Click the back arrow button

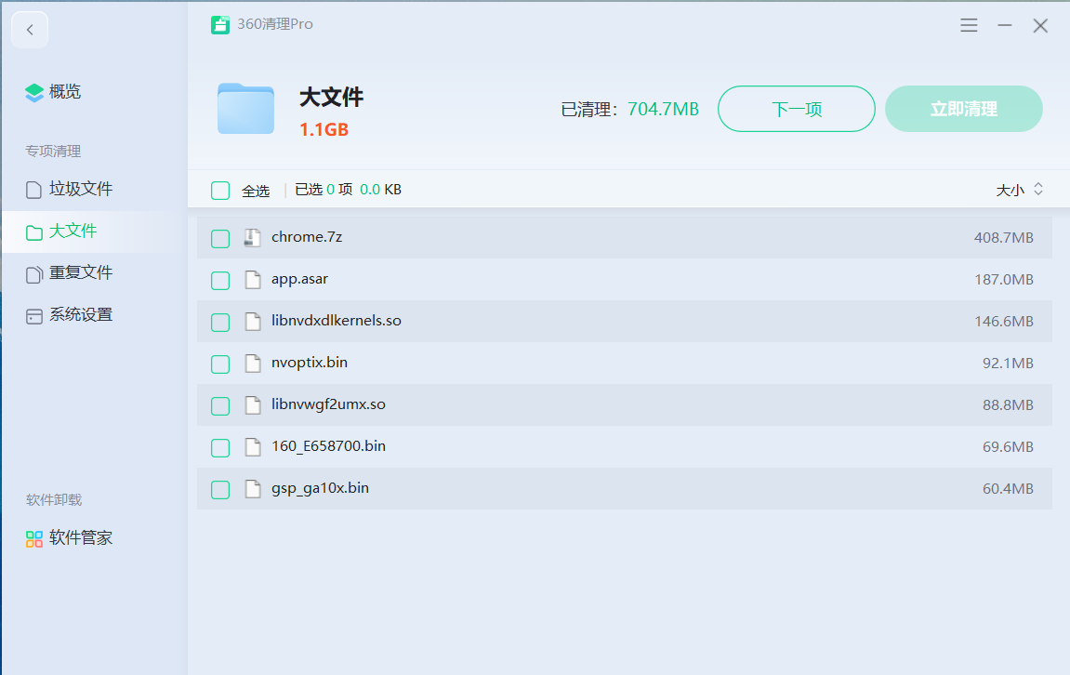click(x=30, y=30)
